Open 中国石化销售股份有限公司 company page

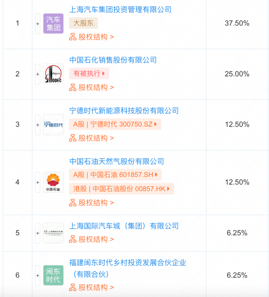pos(113,60)
